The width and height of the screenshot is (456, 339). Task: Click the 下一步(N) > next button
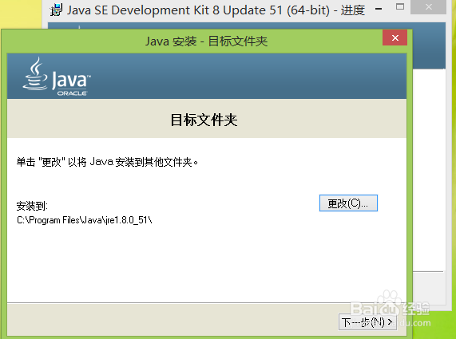pos(367,322)
